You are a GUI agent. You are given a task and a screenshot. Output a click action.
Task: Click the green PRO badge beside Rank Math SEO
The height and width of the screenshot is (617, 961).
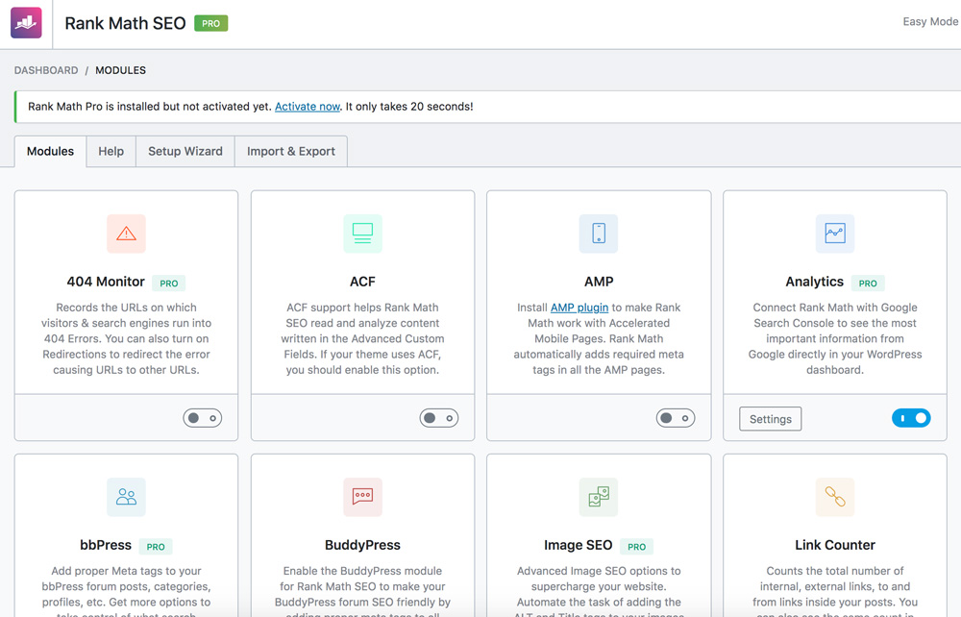click(210, 23)
